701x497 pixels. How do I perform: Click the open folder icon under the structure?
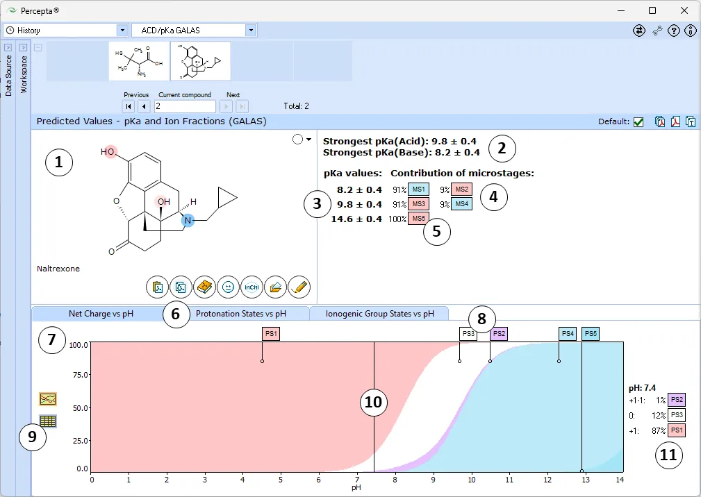click(x=275, y=287)
